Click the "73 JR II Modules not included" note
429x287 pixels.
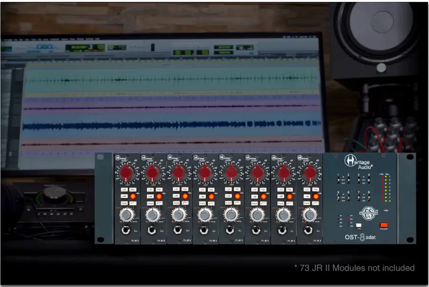pyautogui.click(x=357, y=268)
